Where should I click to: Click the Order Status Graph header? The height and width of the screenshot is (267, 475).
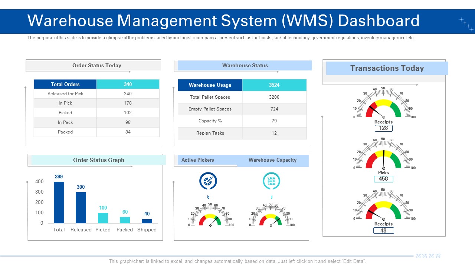pyautogui.click(x=99, y=160)
